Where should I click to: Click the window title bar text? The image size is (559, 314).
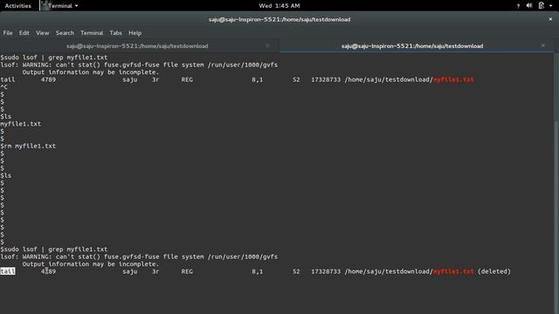[x=279, y=19]
